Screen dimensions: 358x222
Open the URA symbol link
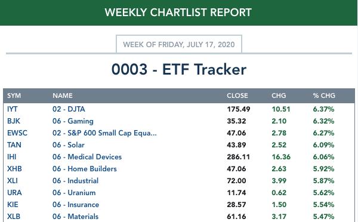click(x=14, y=193)
